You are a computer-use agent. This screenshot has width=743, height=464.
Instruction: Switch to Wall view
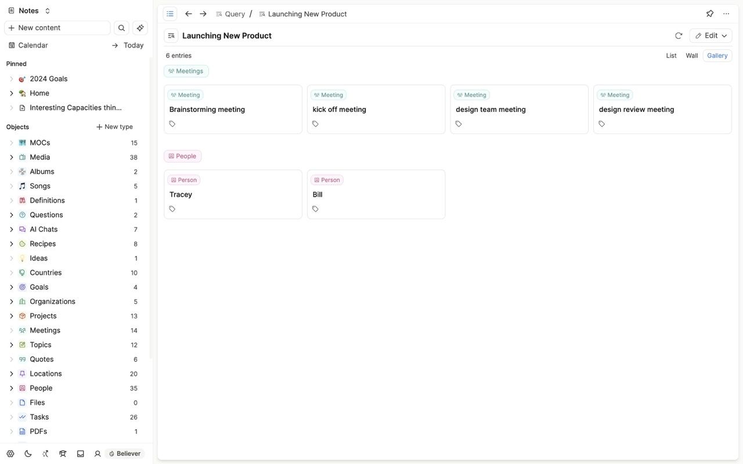pyautogui.click(x=691, y=56)
